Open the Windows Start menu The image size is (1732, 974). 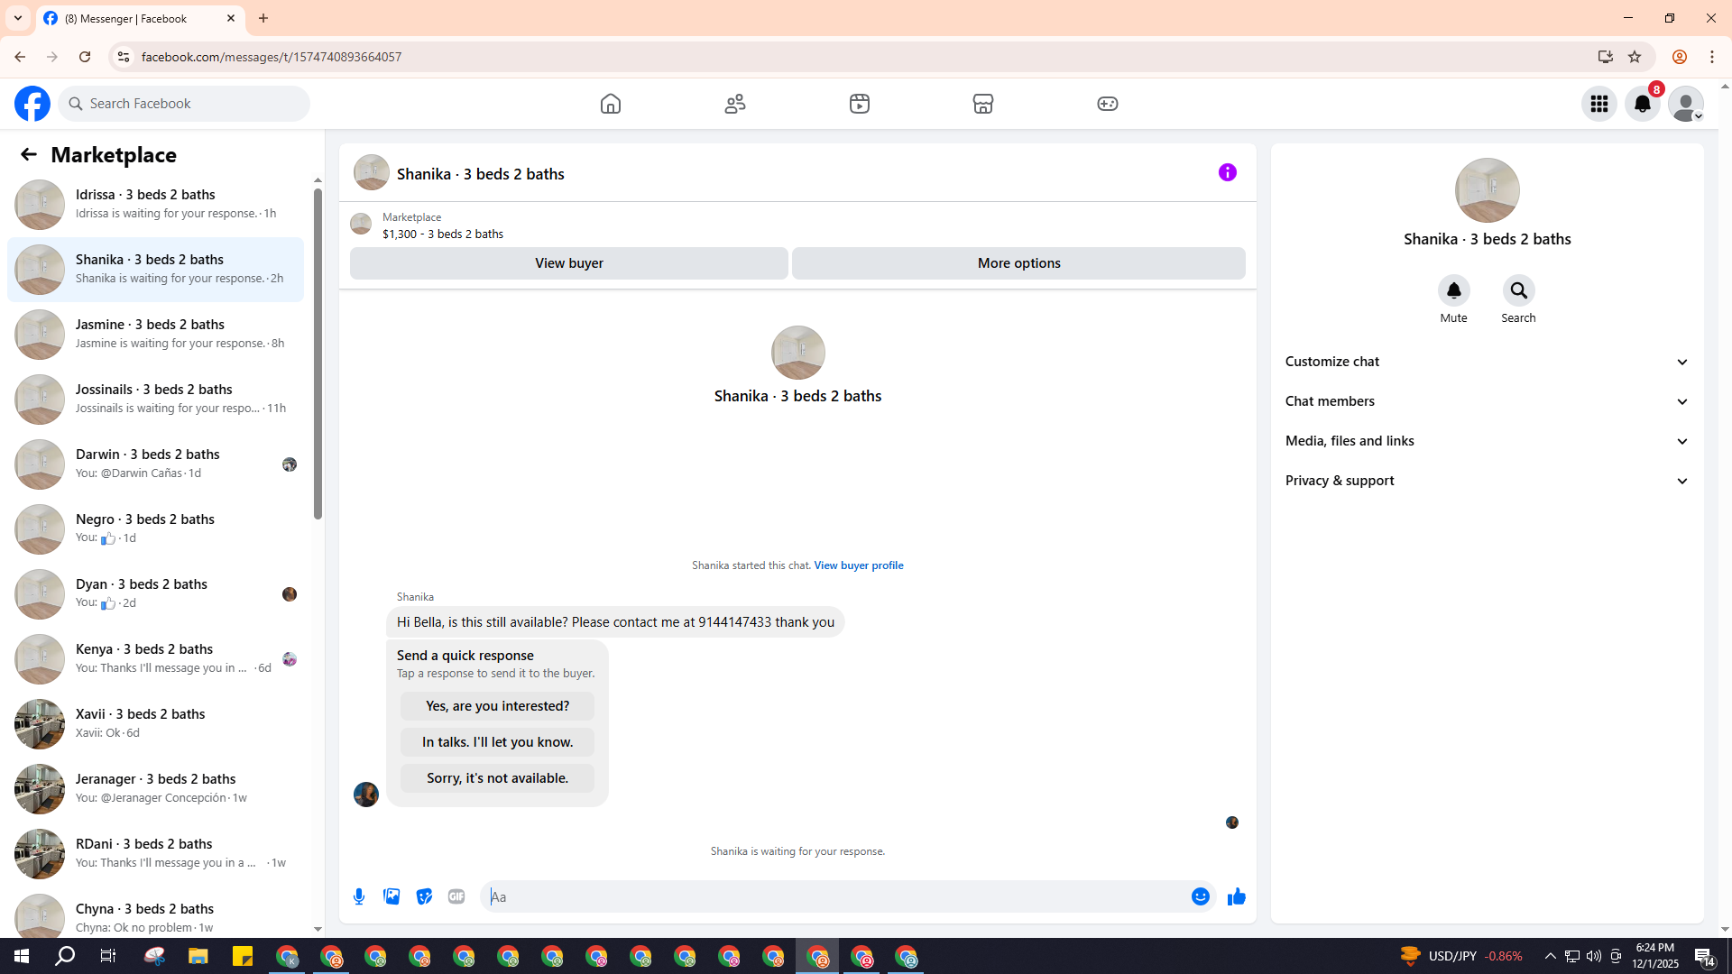[x=22, y=956]
